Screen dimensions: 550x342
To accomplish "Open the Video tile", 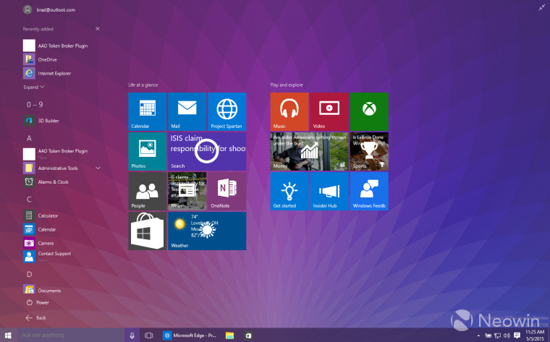I will [x=329, y=112].
